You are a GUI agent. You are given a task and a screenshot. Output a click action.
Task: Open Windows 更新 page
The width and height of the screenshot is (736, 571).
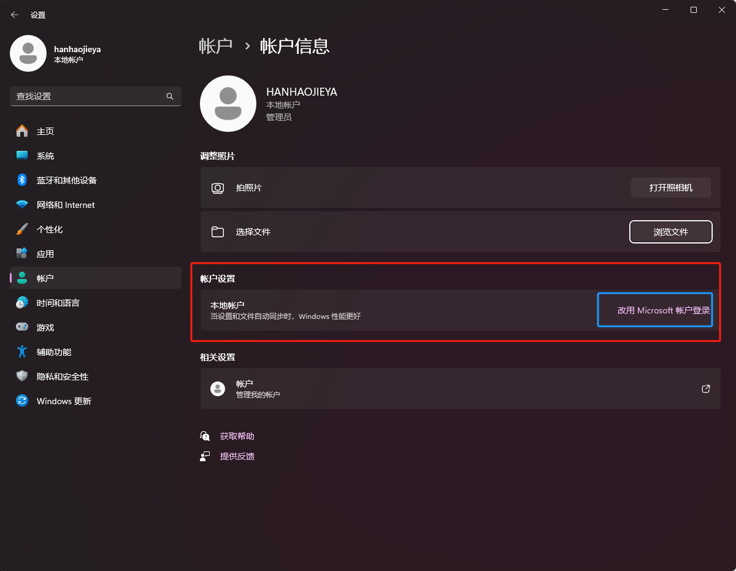[96, 401]
